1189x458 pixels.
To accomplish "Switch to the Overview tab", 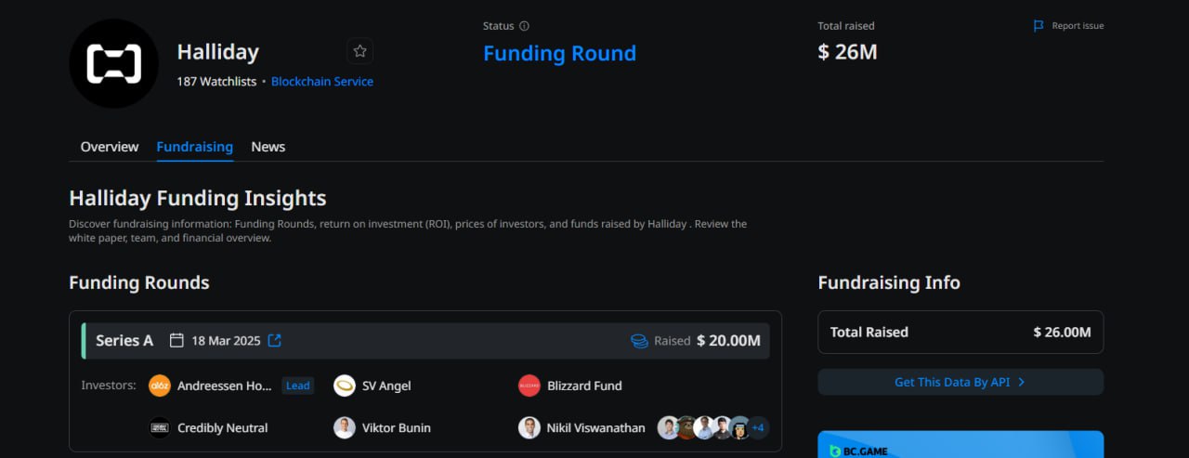I will click(x=110, y=147).
